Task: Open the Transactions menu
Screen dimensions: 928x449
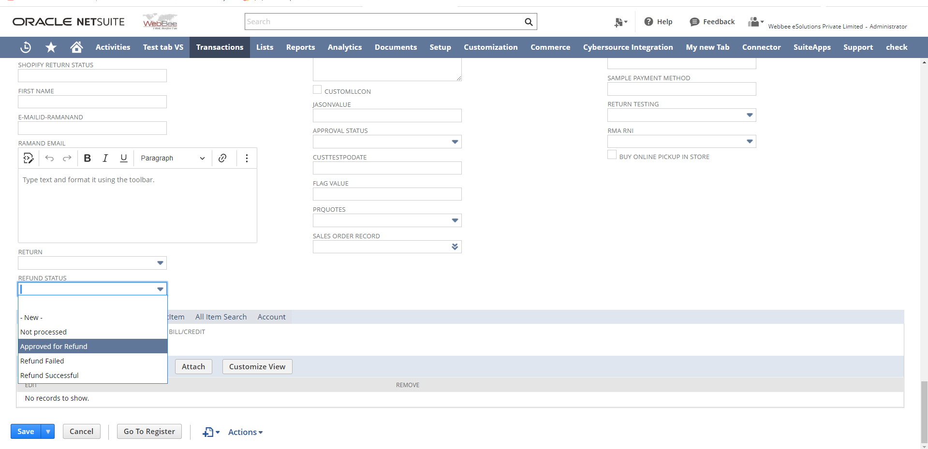Action: pyautogui.click(x=220, y=47)
